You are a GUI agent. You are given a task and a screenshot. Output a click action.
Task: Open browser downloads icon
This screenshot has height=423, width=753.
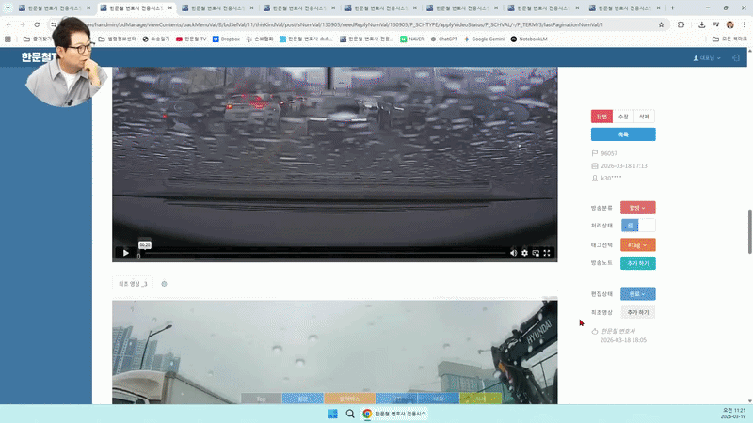point(701,24)
